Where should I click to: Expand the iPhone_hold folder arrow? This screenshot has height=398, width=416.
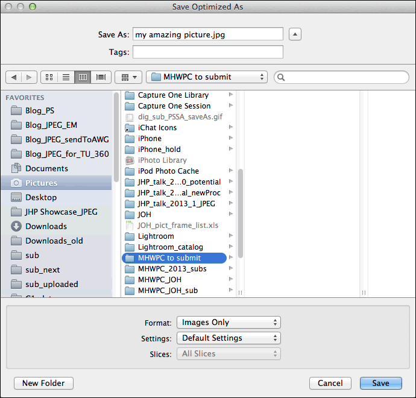(x=231, y=150)
